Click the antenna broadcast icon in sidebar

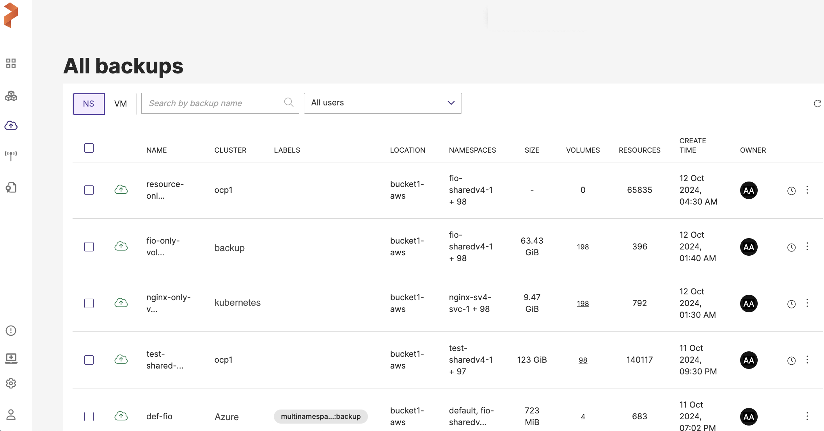11,155
